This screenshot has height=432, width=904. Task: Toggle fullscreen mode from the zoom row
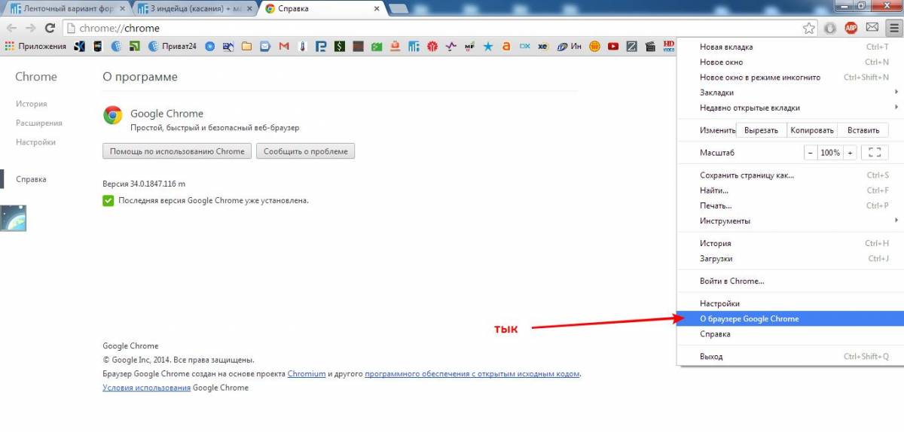[x=875, y=153]
